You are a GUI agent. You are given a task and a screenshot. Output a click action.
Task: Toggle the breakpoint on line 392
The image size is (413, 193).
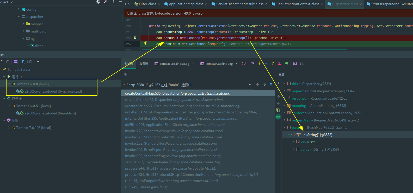pyautogui.click(x=135, y=38)
